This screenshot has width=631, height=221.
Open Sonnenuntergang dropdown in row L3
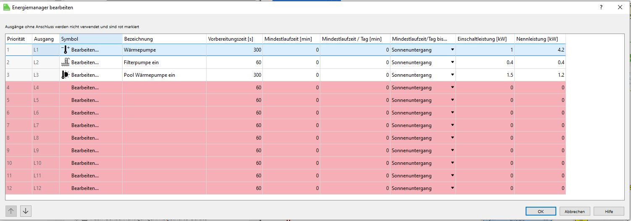[x=452, y=75]
